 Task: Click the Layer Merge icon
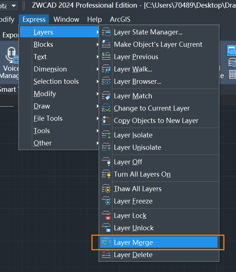point(106,242)
